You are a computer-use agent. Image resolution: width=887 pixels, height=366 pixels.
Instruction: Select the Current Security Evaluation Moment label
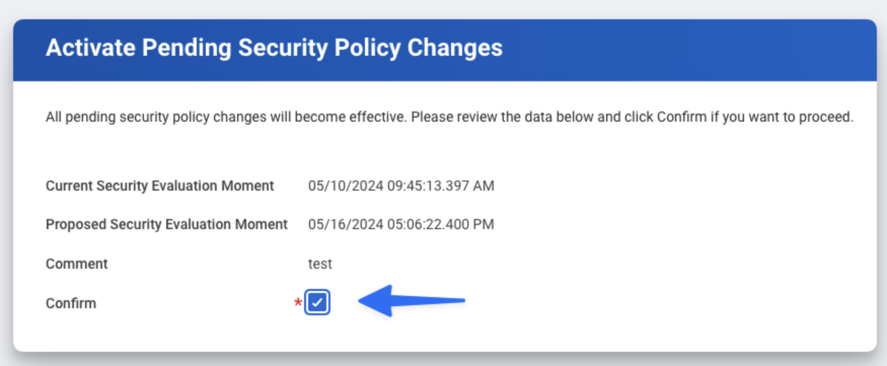pyautogui.click(x=160, y=186)
